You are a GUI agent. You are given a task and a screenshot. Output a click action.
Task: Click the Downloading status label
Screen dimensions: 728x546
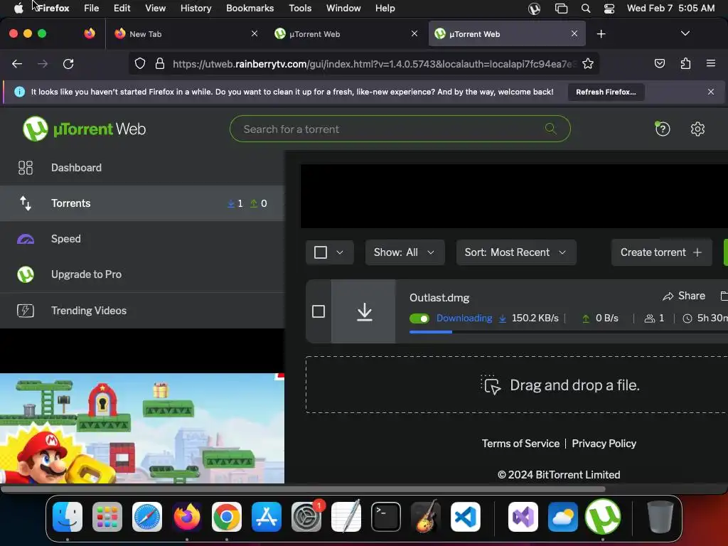tap(464, 318)
